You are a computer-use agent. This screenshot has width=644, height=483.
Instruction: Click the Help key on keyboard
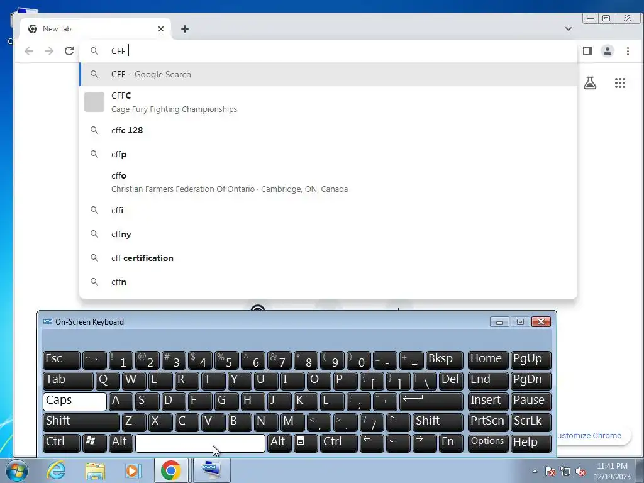coord(531,443)
